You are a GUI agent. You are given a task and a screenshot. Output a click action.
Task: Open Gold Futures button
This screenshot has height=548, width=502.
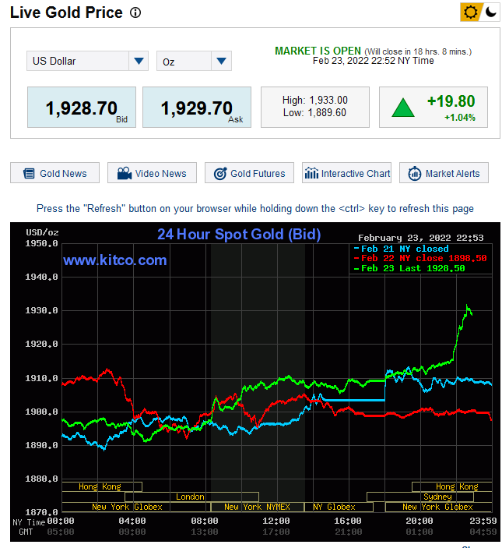(x=249, y=173)
